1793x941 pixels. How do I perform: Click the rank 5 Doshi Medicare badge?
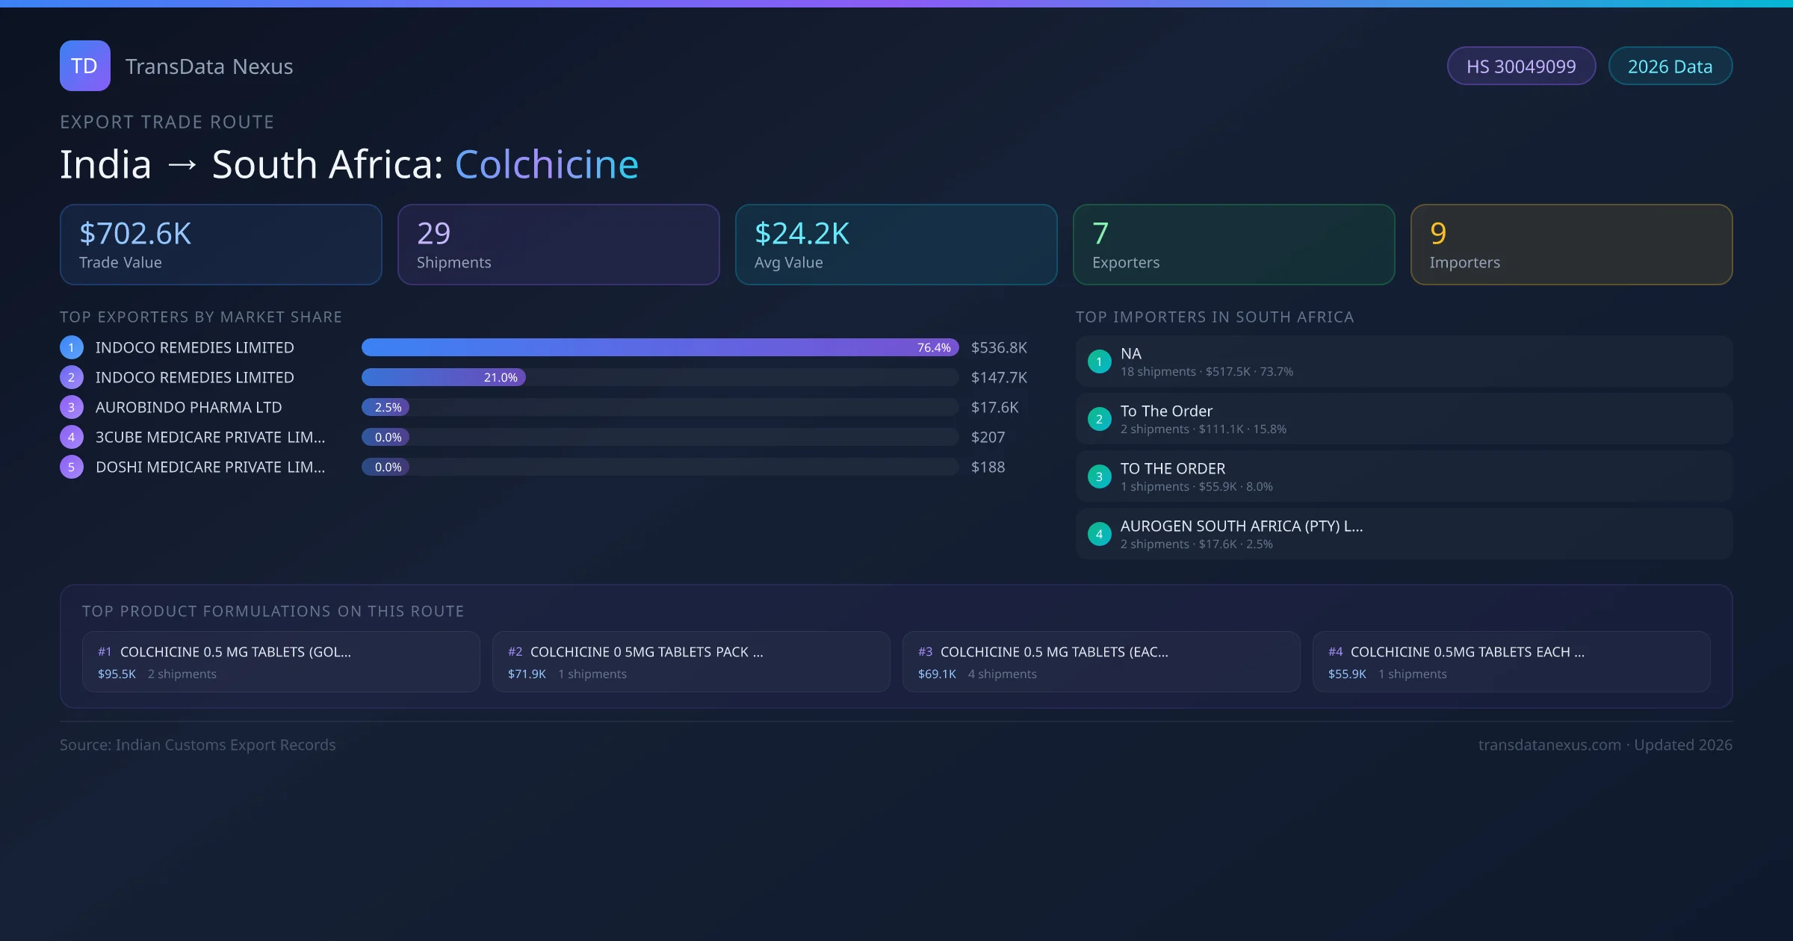coord(71,467)
